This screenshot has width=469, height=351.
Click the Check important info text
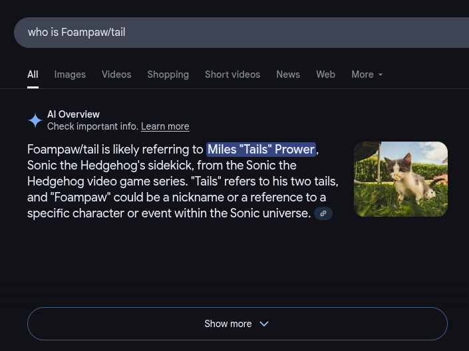point(93,126)
